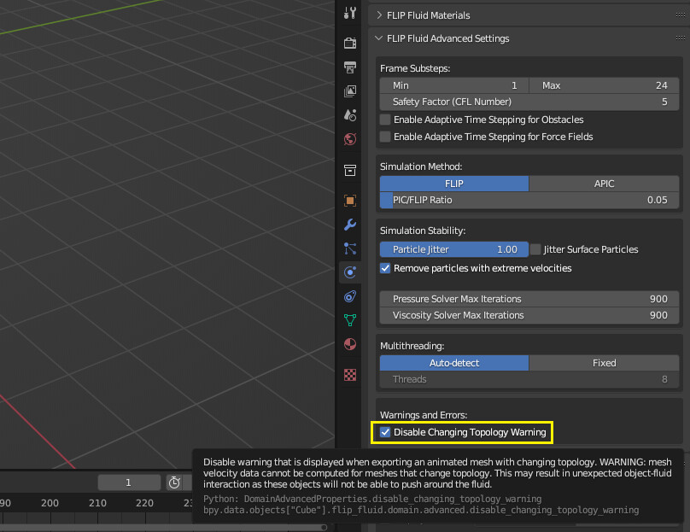Open the Object Data green triangle icon
Viewport: 690px width, 532px height.
pyautogui.click(x=350, y=320)
